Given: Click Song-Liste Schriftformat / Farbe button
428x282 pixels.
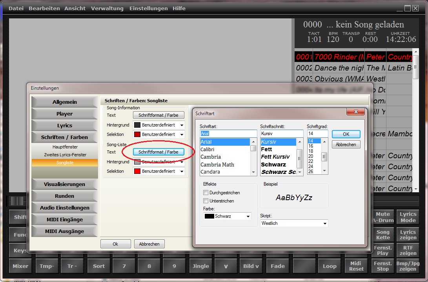Looking at the screenshot, I should point(158,152).
